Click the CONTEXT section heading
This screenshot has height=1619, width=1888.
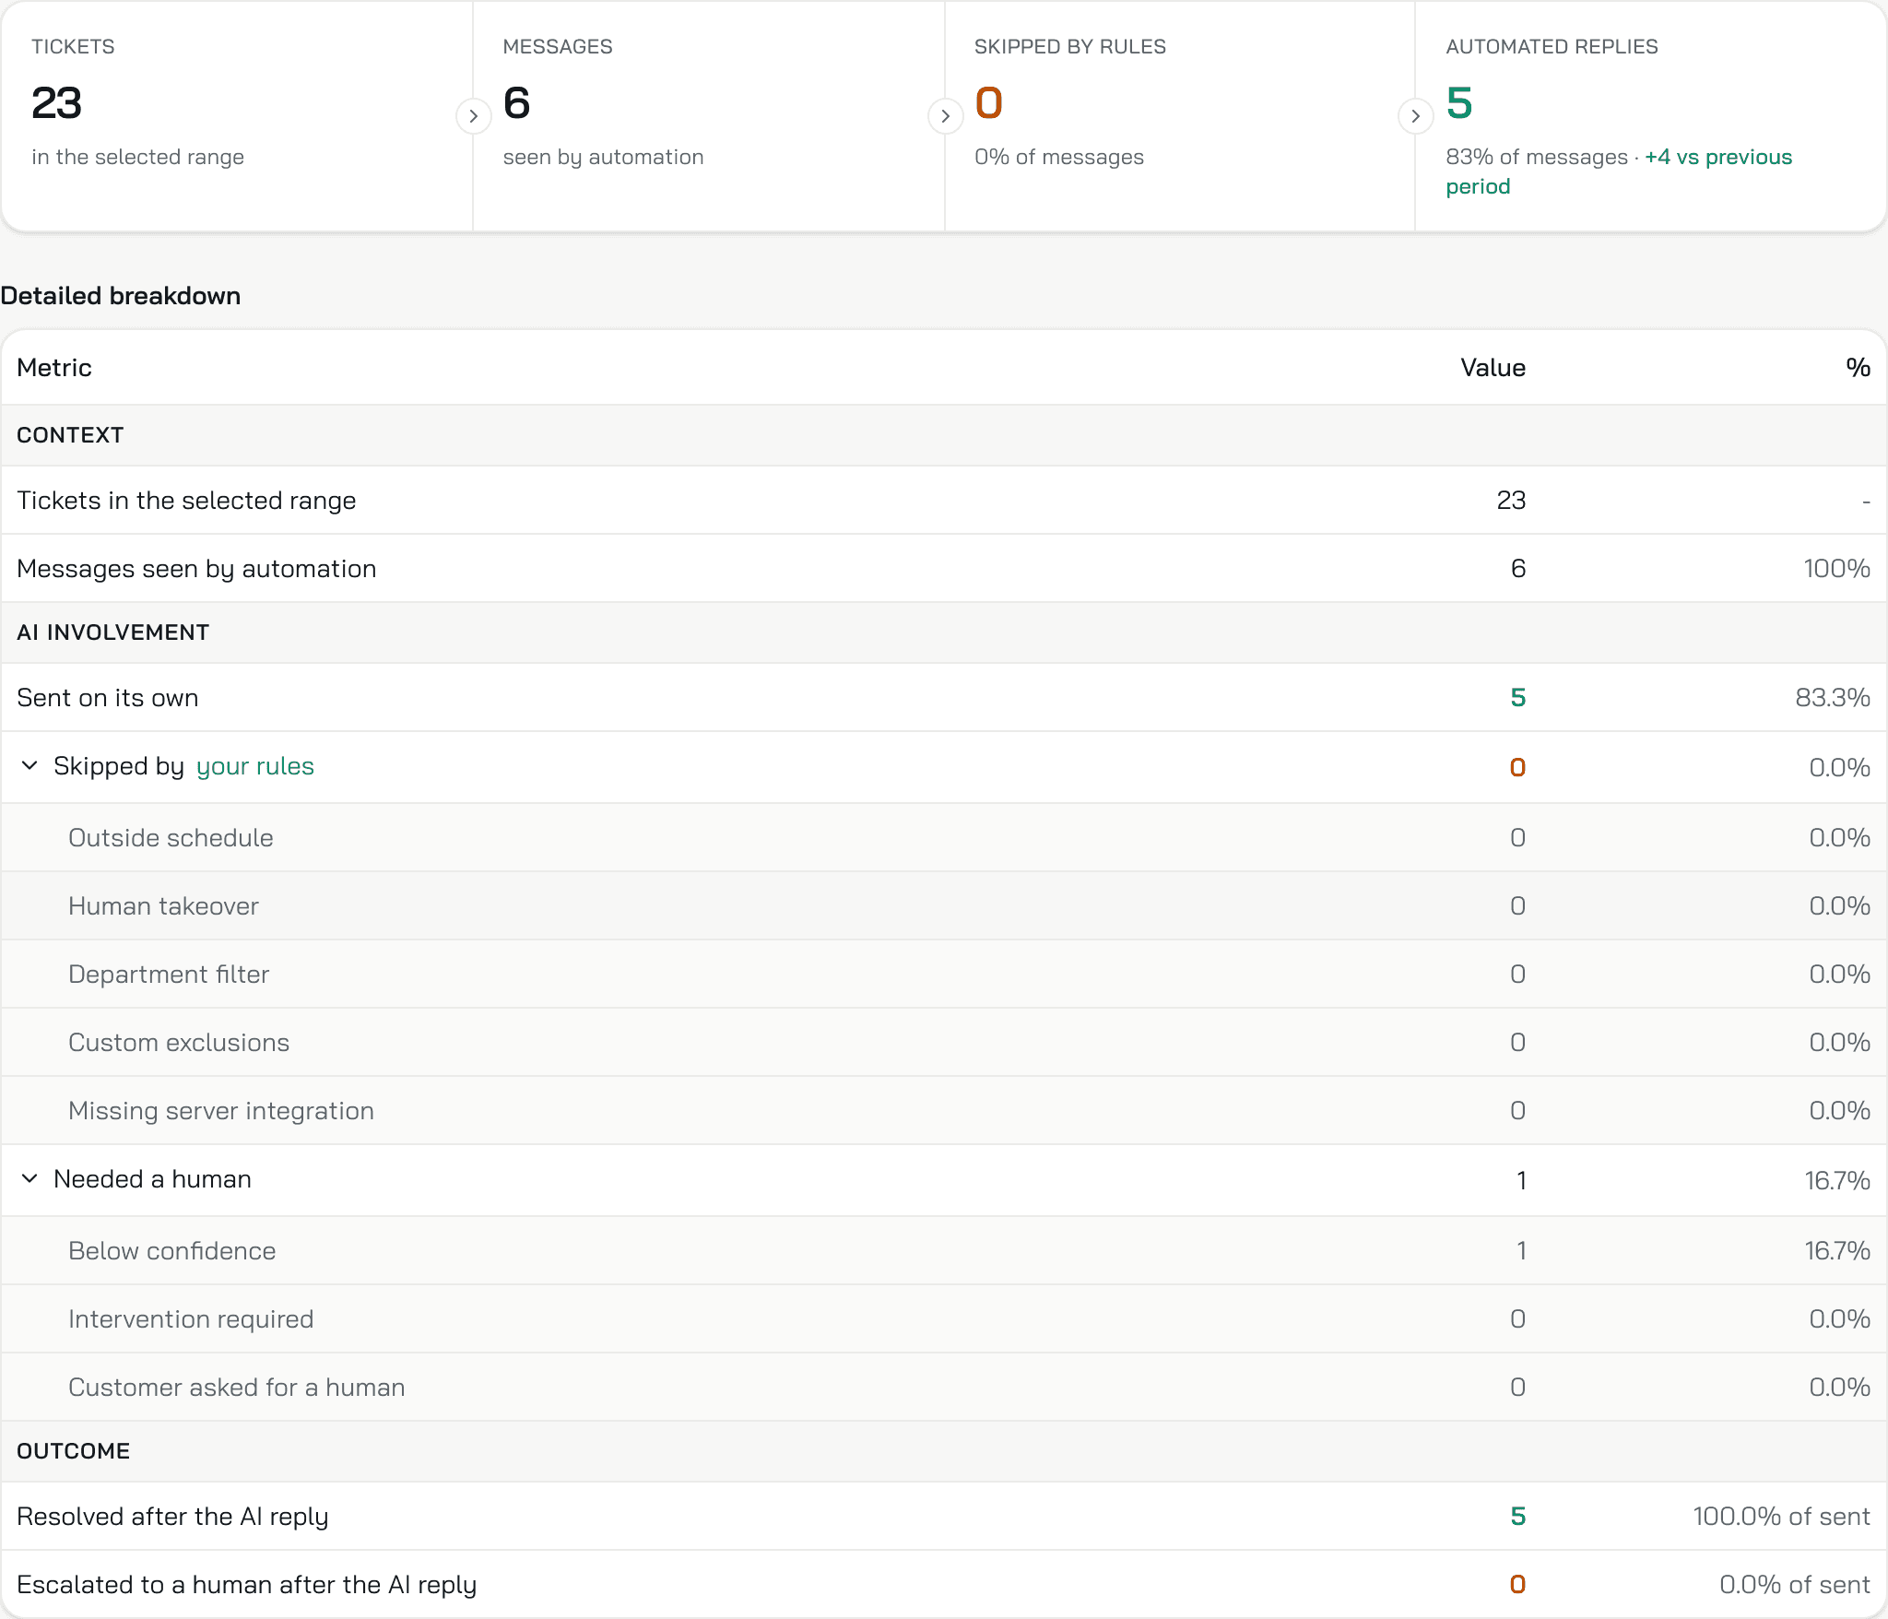(70, 435)
